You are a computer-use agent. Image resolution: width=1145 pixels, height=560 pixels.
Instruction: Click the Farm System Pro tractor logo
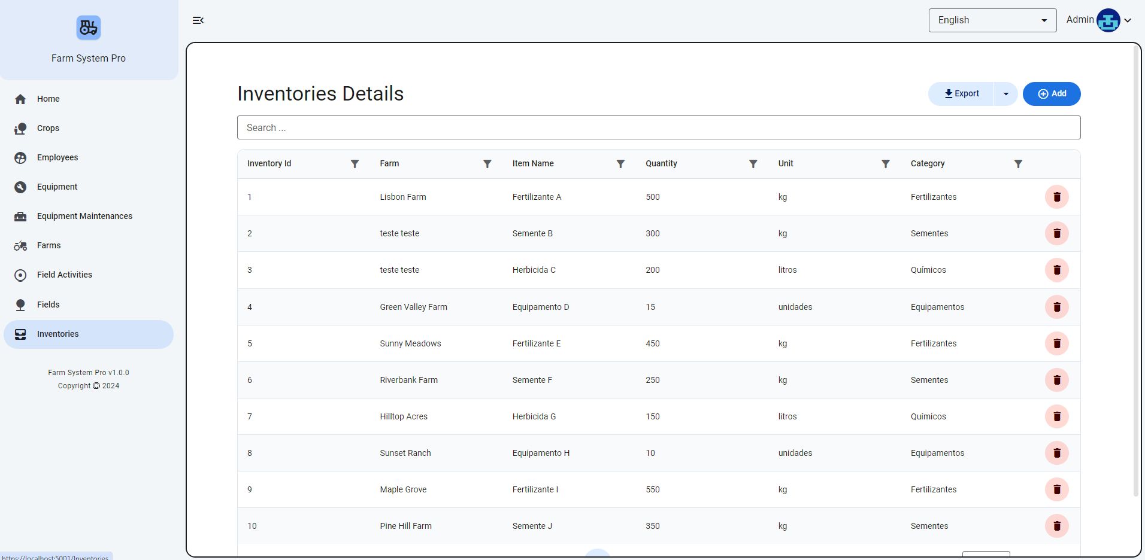89,28
